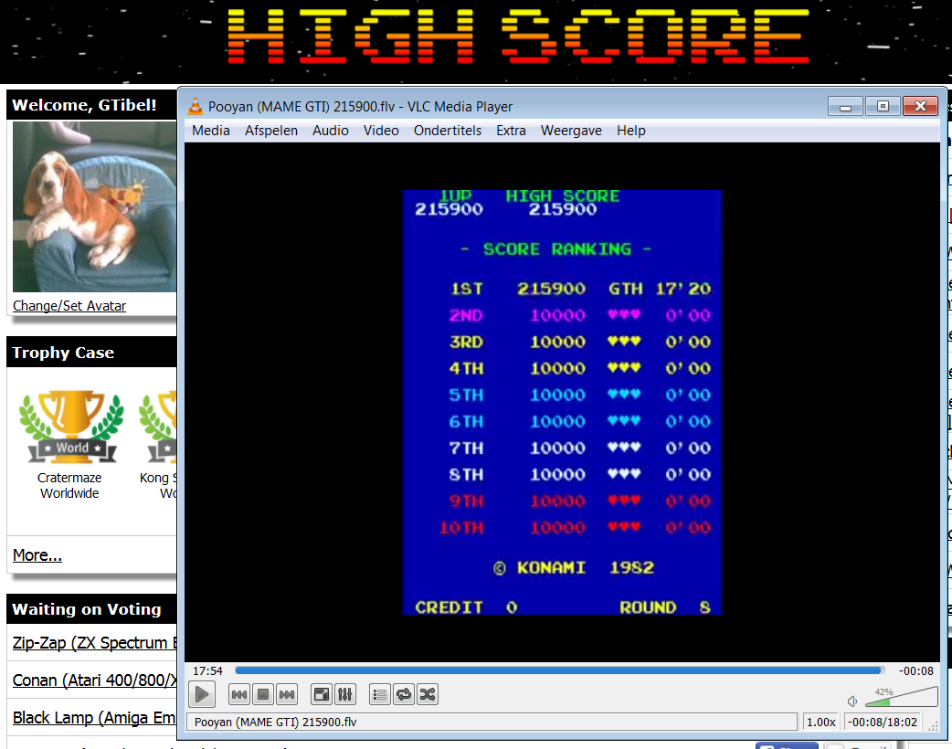
Task: Open the Afspelen menu
Action: click(271, 131)
